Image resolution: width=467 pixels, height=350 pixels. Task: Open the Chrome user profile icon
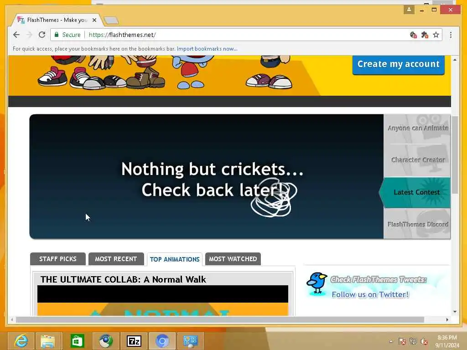click(x=409, y=10)
